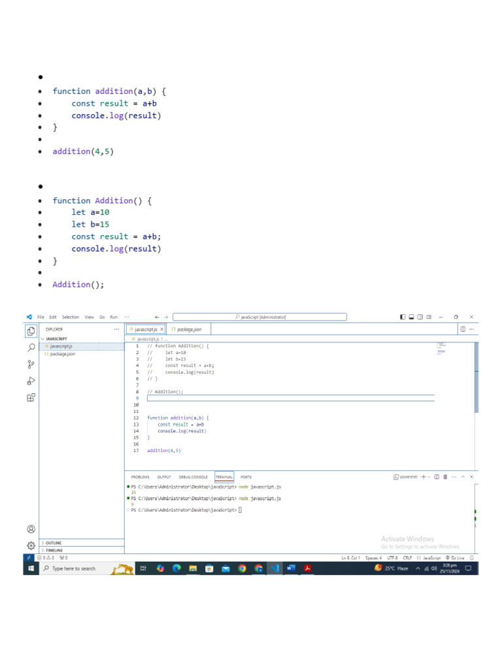This screenshot has height=669, width=502.
Task: Toggle the bottom panel layout button
Action: click(411, 317)
